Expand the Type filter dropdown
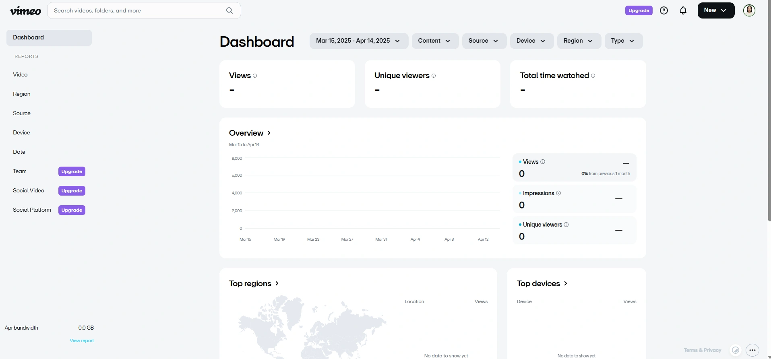This screenshot has width=771, height=359. (x=624, y=41)
